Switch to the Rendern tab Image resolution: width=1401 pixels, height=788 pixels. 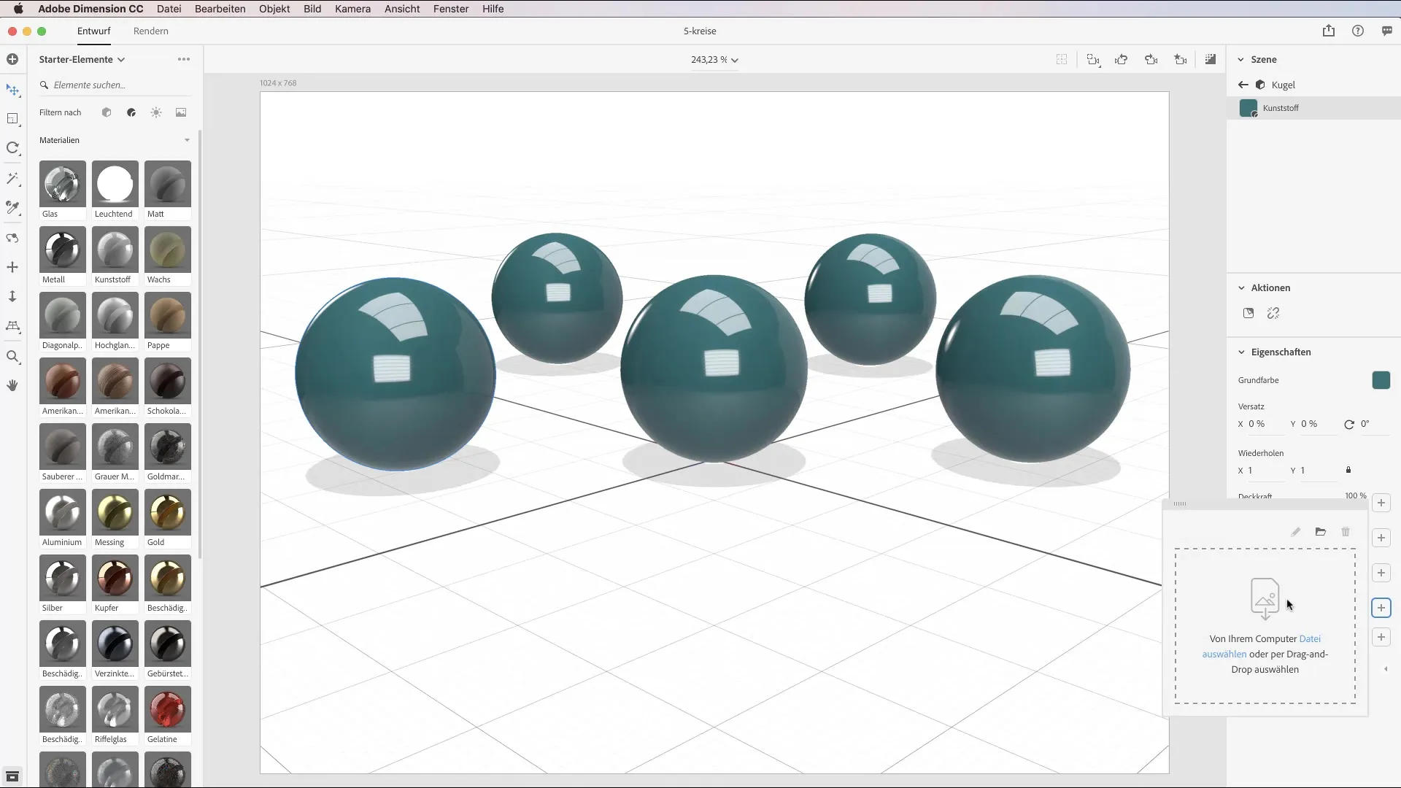(x=151, y=31)
